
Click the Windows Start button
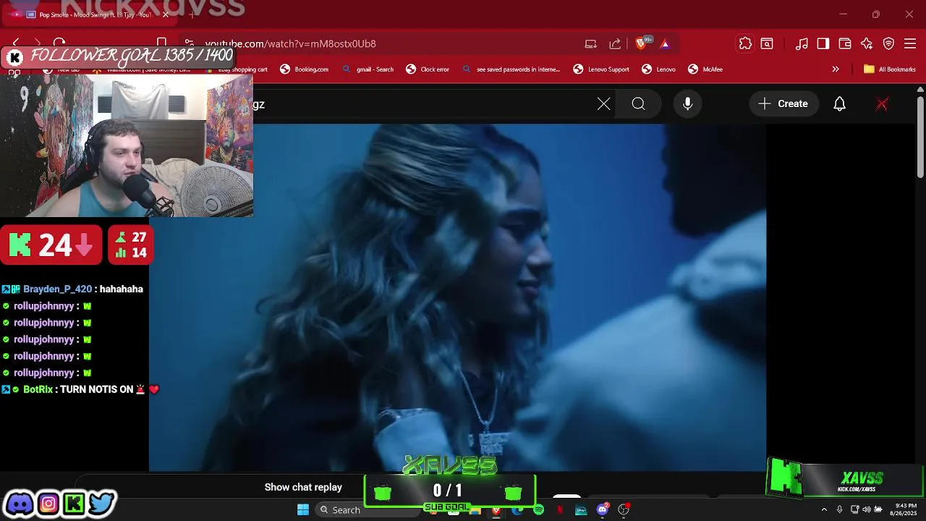(303, 509)
